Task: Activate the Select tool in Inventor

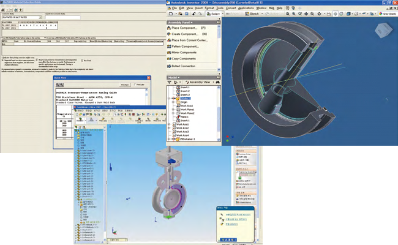Action: coord(213,13)
